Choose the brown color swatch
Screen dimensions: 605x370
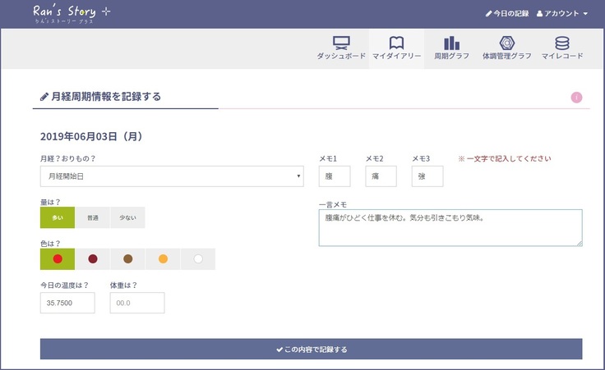127,259
